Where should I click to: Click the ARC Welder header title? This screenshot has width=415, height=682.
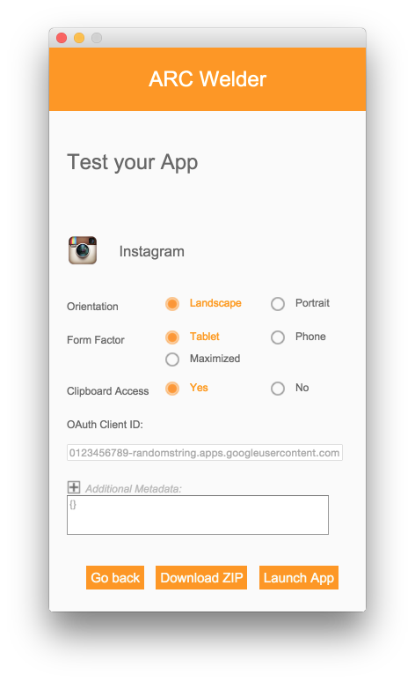pyautogui.click(x=207, y=79)
